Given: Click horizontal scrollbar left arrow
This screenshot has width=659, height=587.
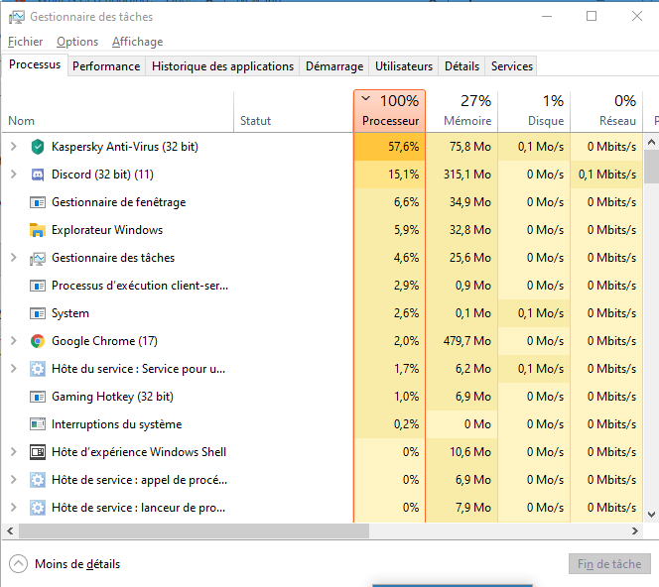Looking at the screenshot, I should (x=10, y=531).
